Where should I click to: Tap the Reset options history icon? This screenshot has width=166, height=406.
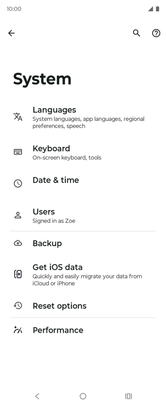pyautogui.click(x=18, y=306)
